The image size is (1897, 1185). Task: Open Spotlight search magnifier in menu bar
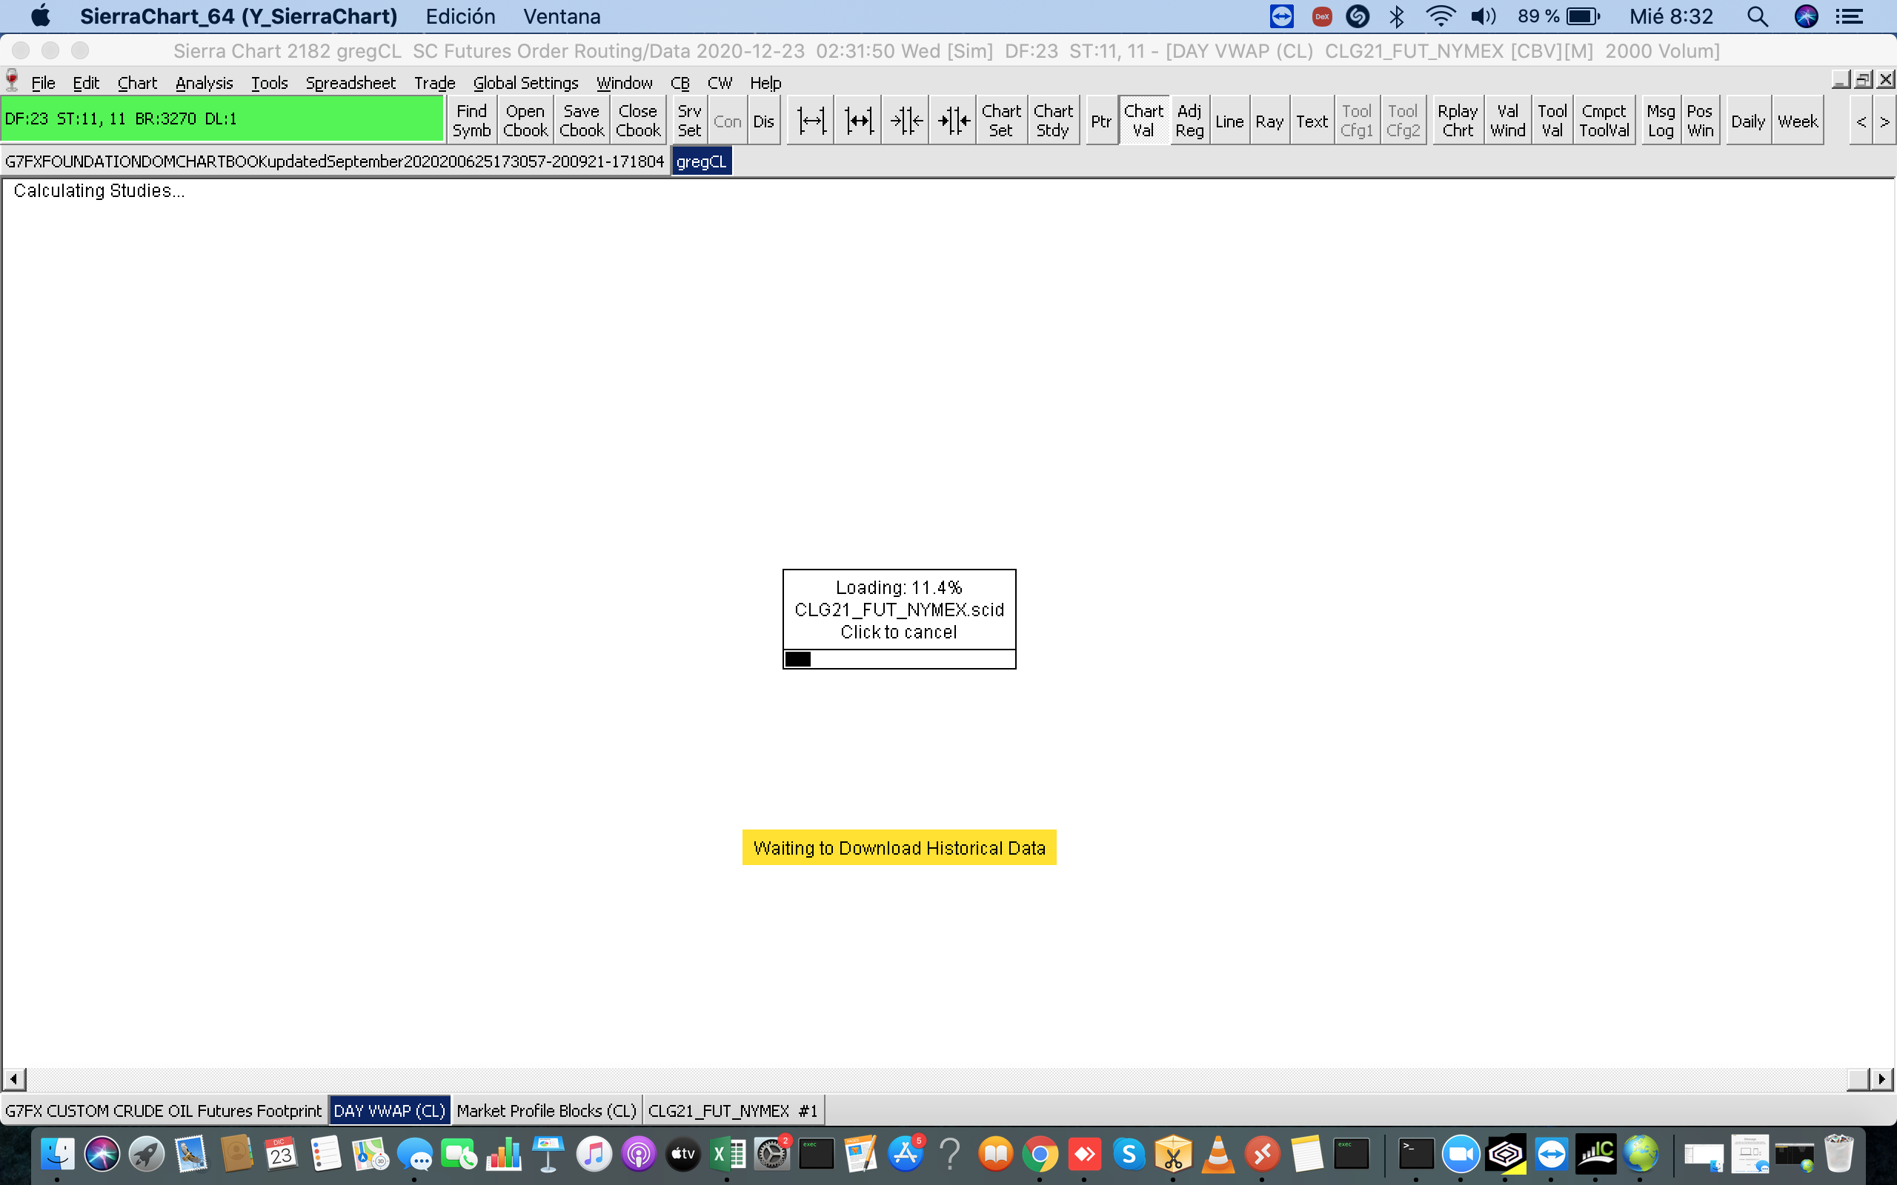(1757, 16)
